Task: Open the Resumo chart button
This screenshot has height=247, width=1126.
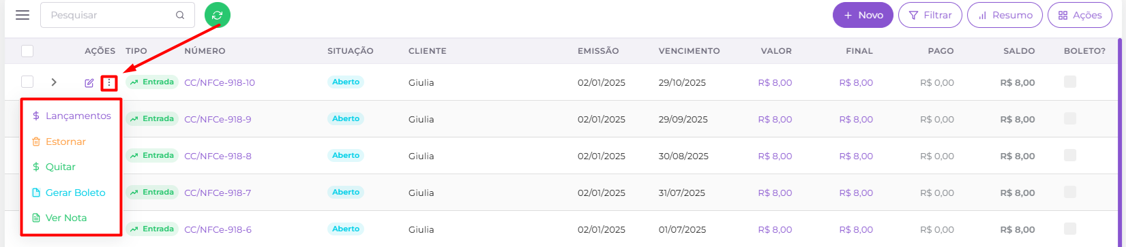Action: click(1005, 15)
